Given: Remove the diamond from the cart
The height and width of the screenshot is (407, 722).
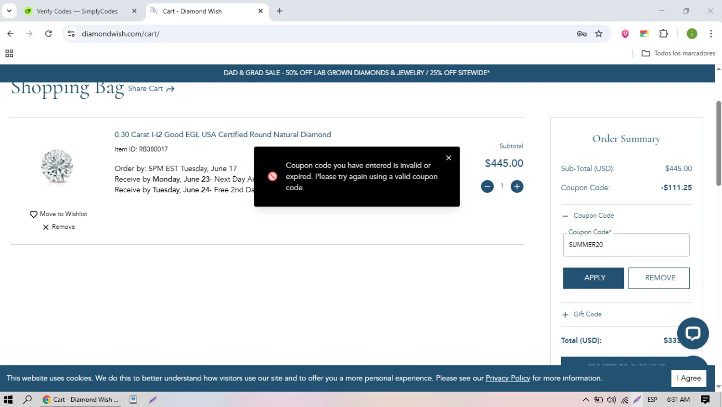Looking at the screenshot, I should coord(59,227).
